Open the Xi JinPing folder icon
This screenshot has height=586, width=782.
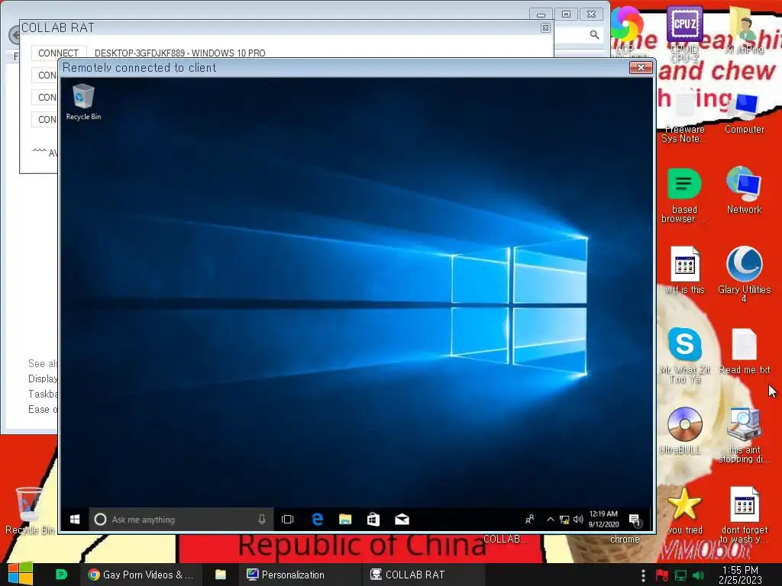click(744, 31)
